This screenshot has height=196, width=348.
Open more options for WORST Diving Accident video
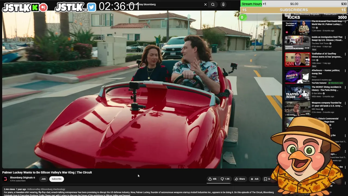point(345,88)
